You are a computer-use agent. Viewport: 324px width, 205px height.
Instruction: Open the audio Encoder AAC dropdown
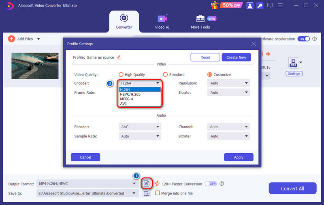coord(140,127)
